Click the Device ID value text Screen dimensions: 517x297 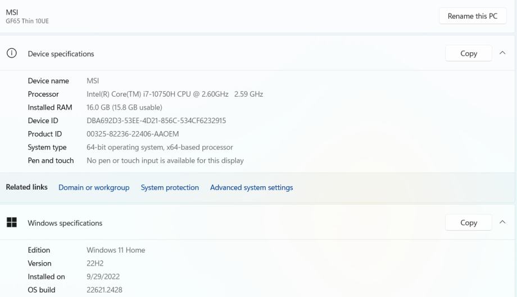tap(156, 121)
